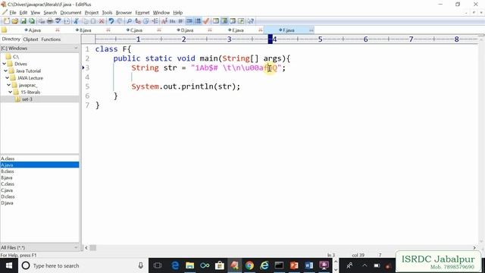Viewport: 485px width, 273px height.
Task: Click the Help question mark icon
Action: (251, 21)
